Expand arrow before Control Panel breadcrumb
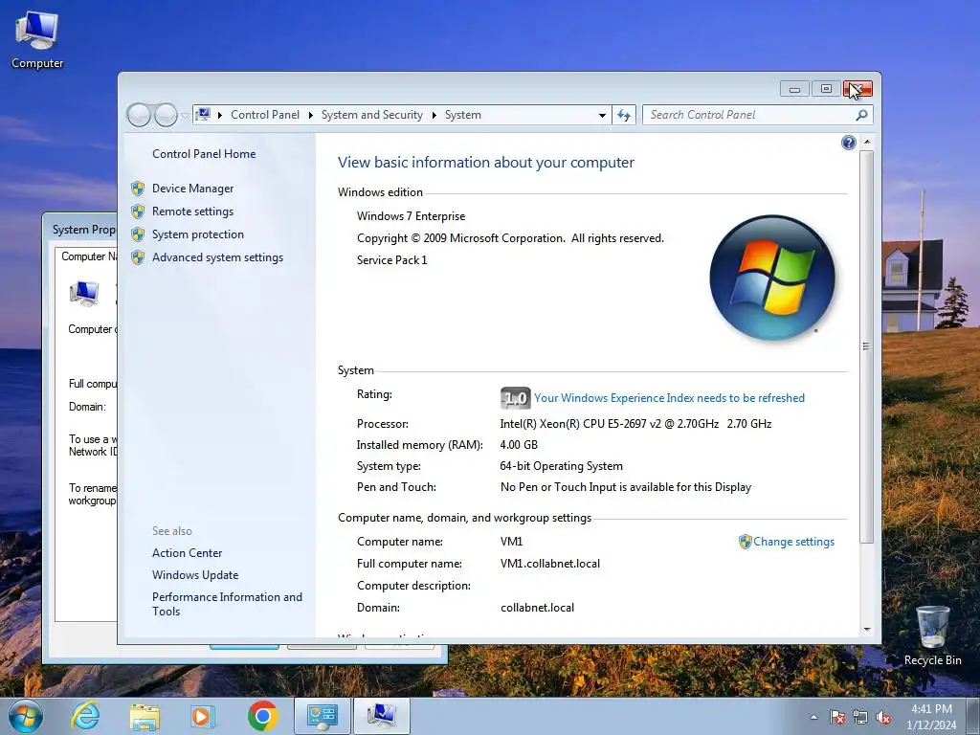This screenshot has height=735, width=980. [220, 115]
